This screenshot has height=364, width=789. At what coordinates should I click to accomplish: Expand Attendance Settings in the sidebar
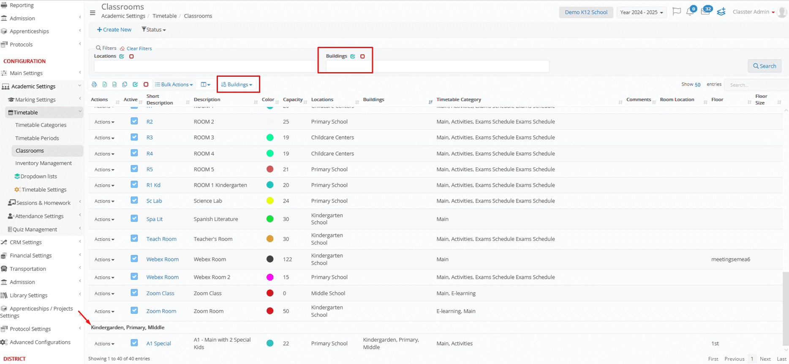click(39, 216)
